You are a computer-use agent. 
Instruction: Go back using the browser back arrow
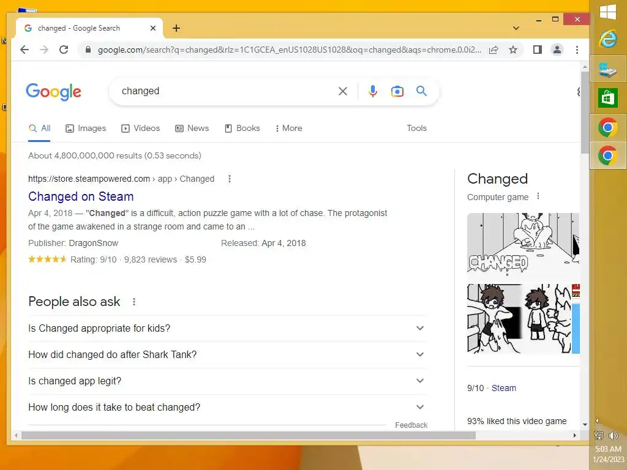point(24,50)
